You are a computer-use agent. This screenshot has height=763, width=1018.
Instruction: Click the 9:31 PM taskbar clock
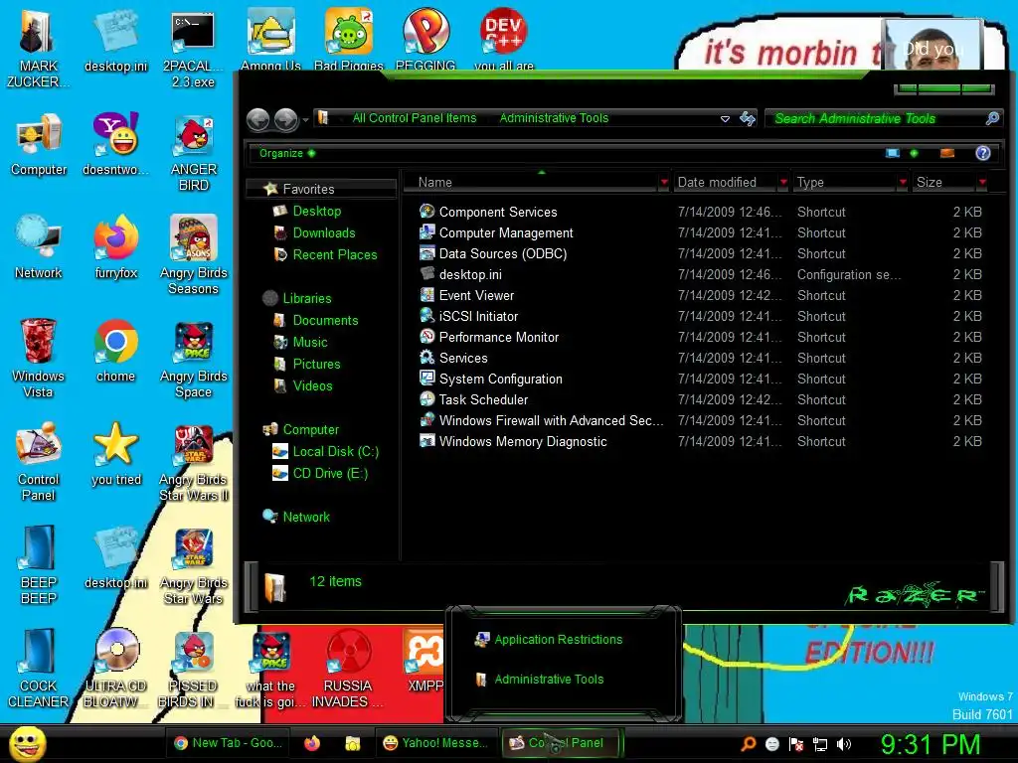pyautogui.click(x=930, y=745)
